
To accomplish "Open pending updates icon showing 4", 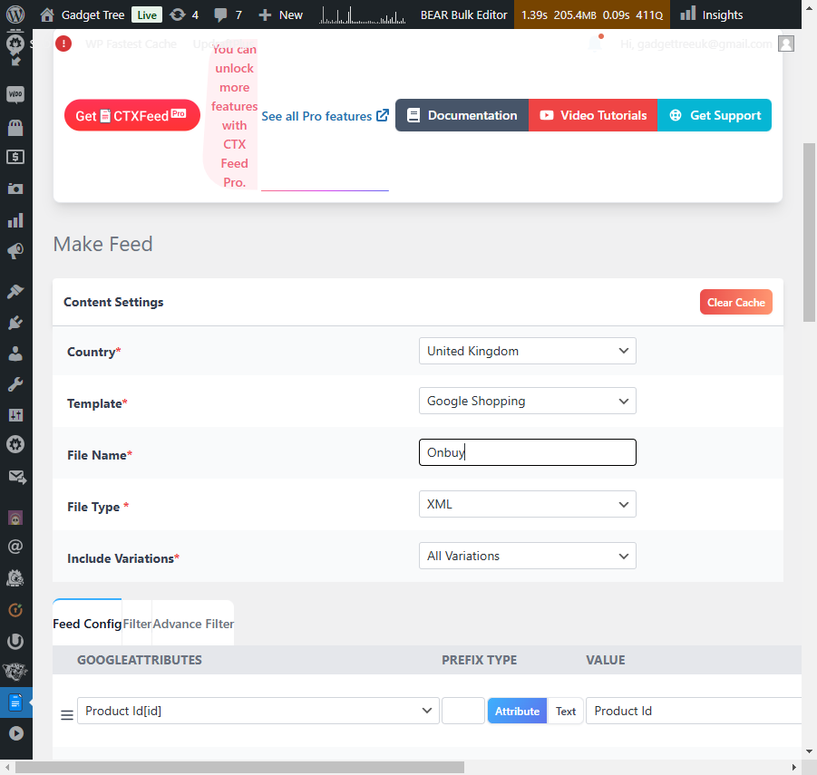I will [x=178, y=15].
